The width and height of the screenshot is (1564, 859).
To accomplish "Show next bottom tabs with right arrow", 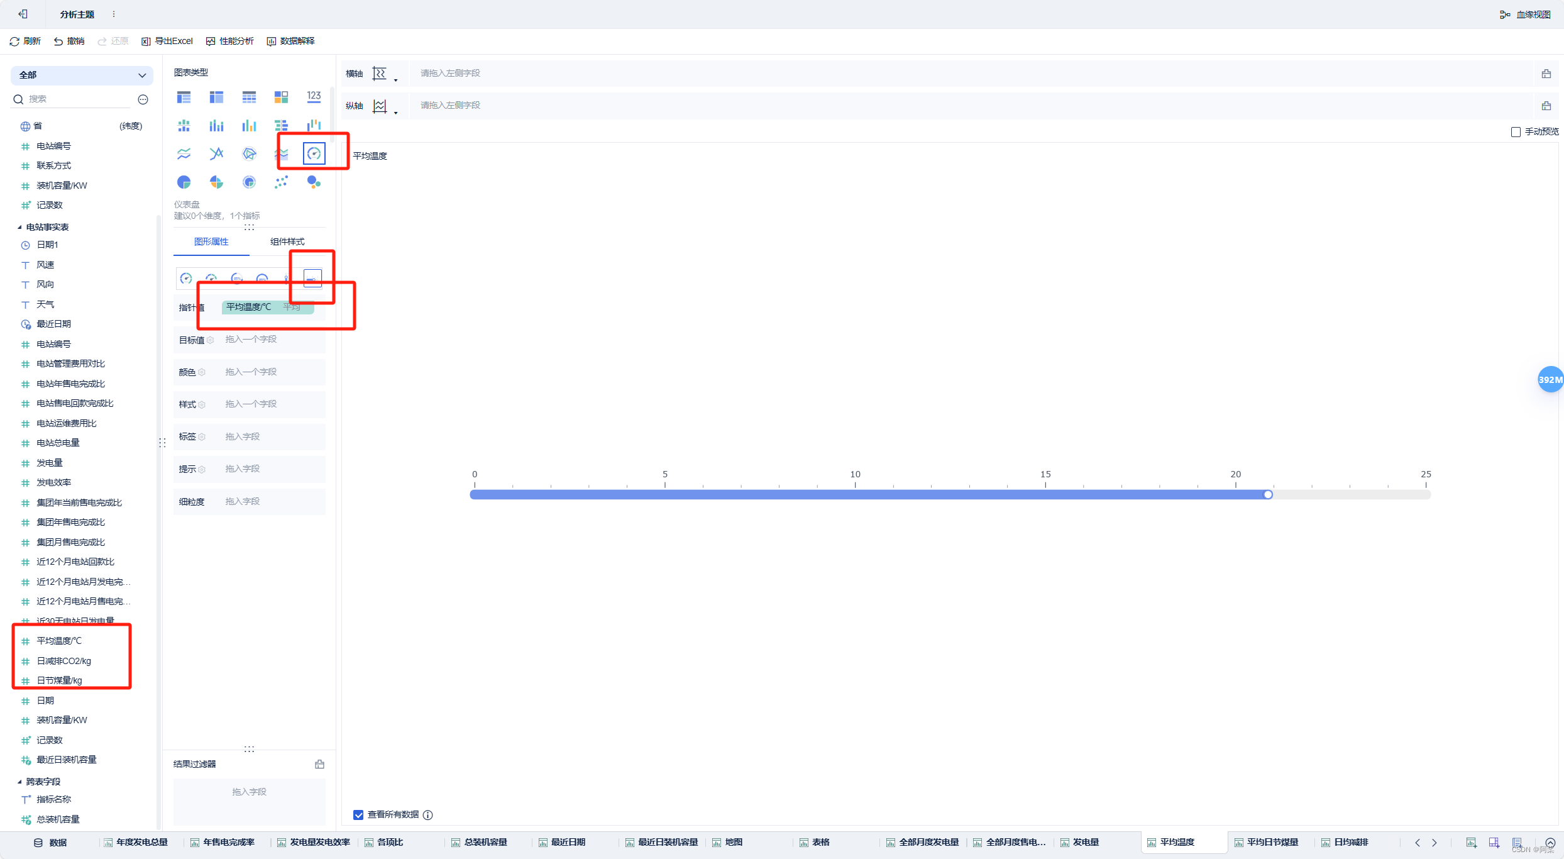I will [1435, 843].
